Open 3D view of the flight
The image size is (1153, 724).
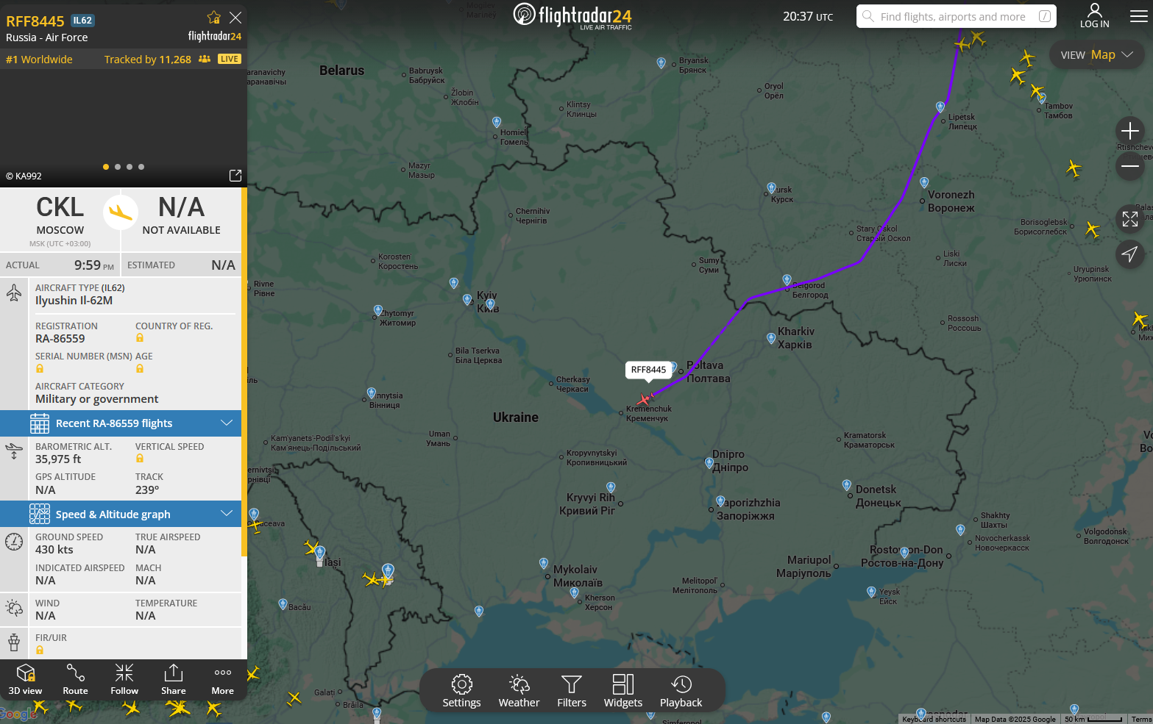(x=26, y=679)
